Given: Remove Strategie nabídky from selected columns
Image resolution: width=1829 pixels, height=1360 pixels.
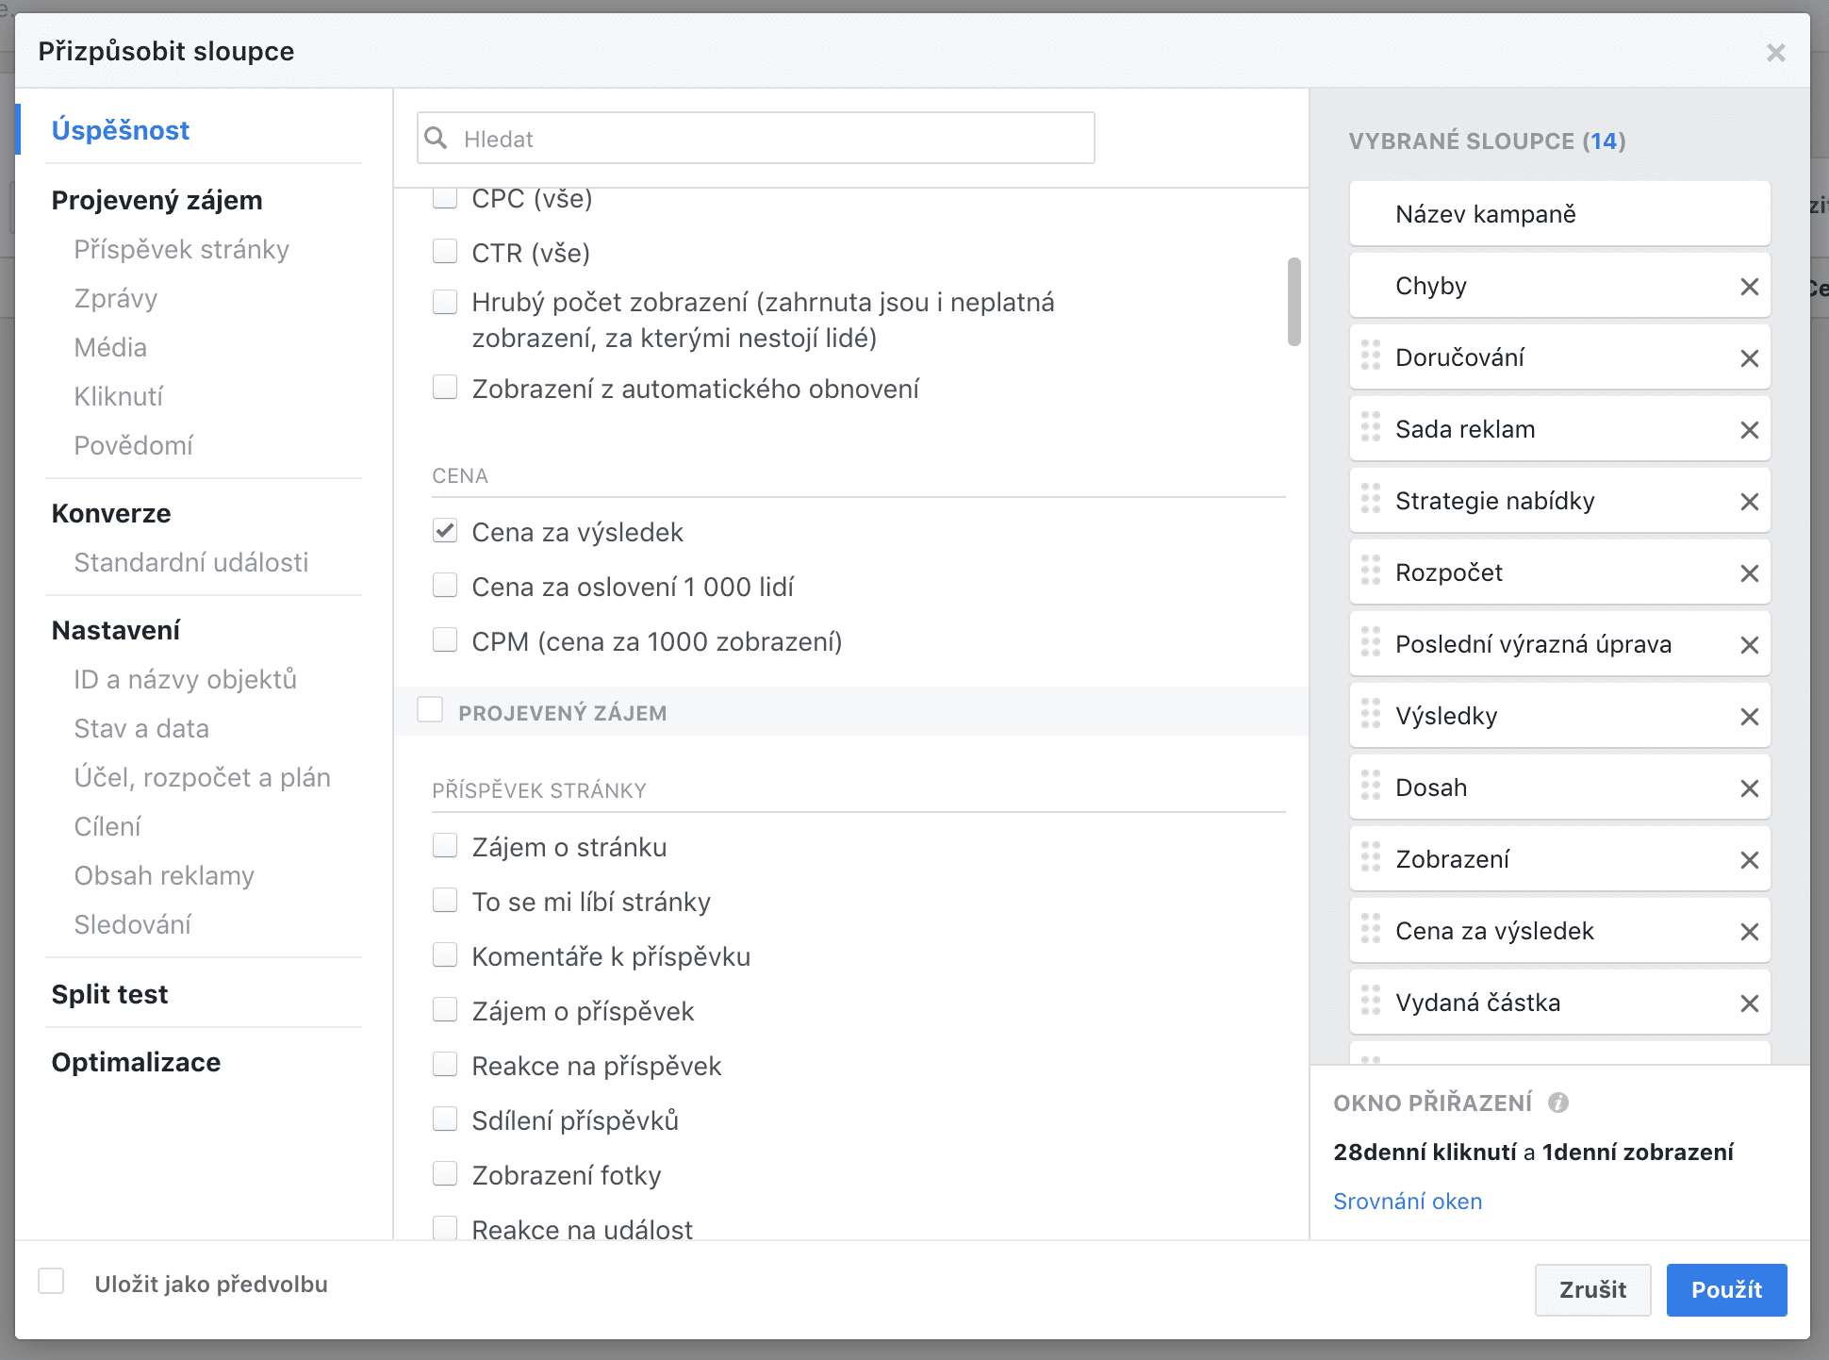Looking at the screenshot, I should click(x=1749, y=502).
